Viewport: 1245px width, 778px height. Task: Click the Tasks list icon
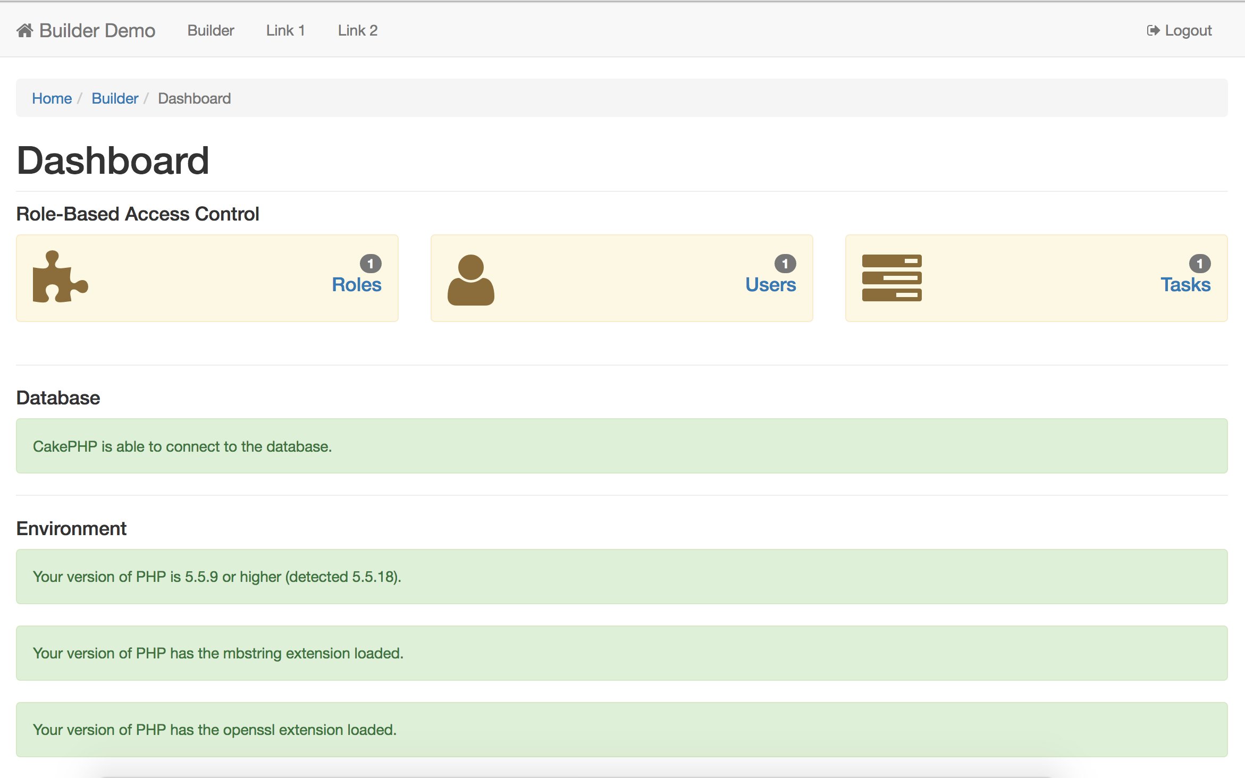tap(891, 278)
